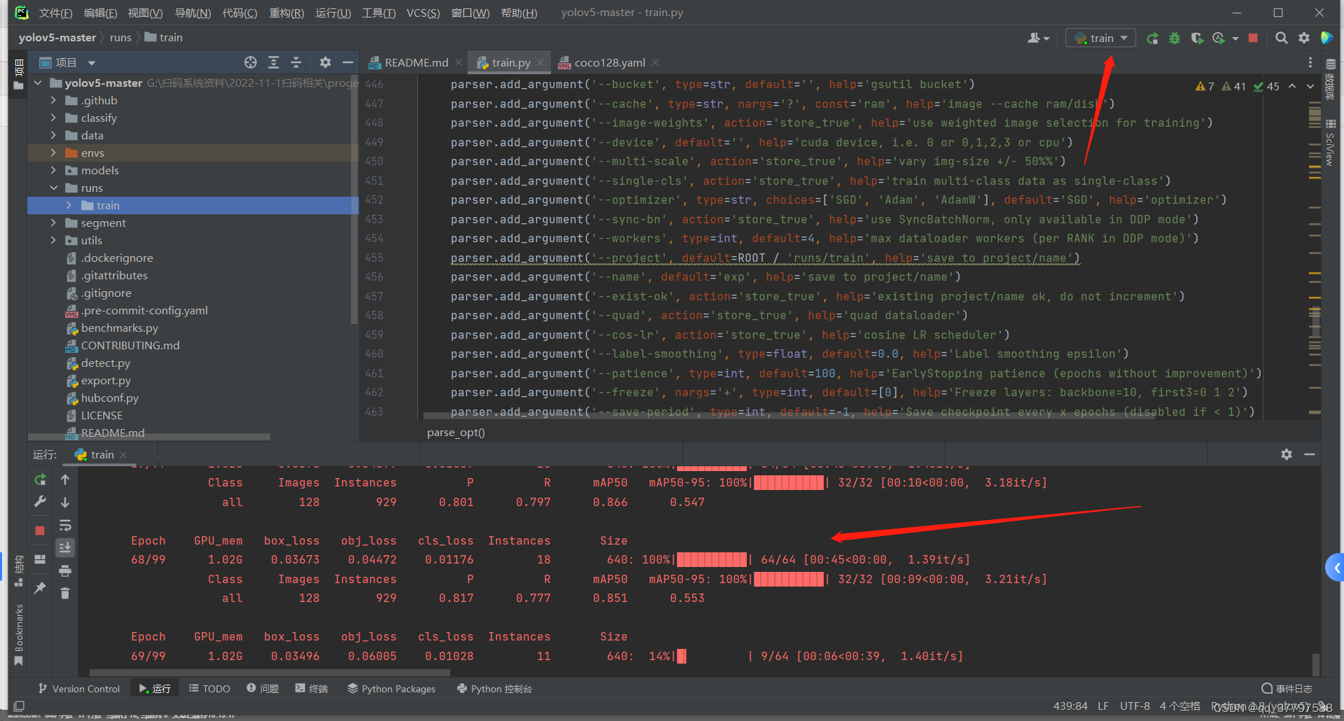Toggle scroll to end in console
The image size is (1344, 721).
pyautogui.click(x=65, y=547)
